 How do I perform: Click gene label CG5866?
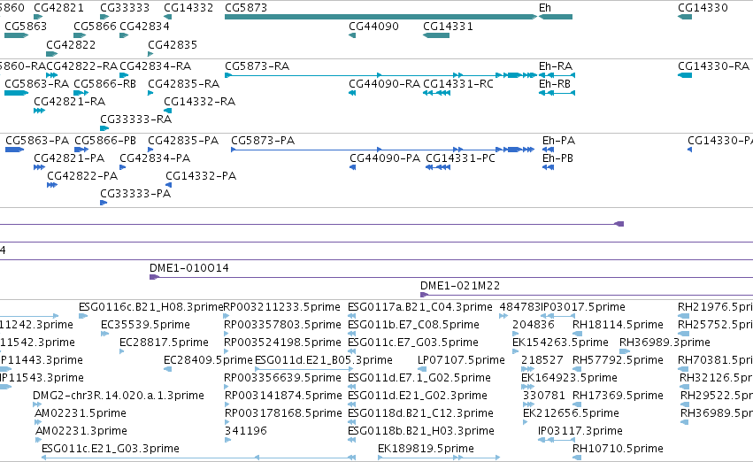pos(95,27)
